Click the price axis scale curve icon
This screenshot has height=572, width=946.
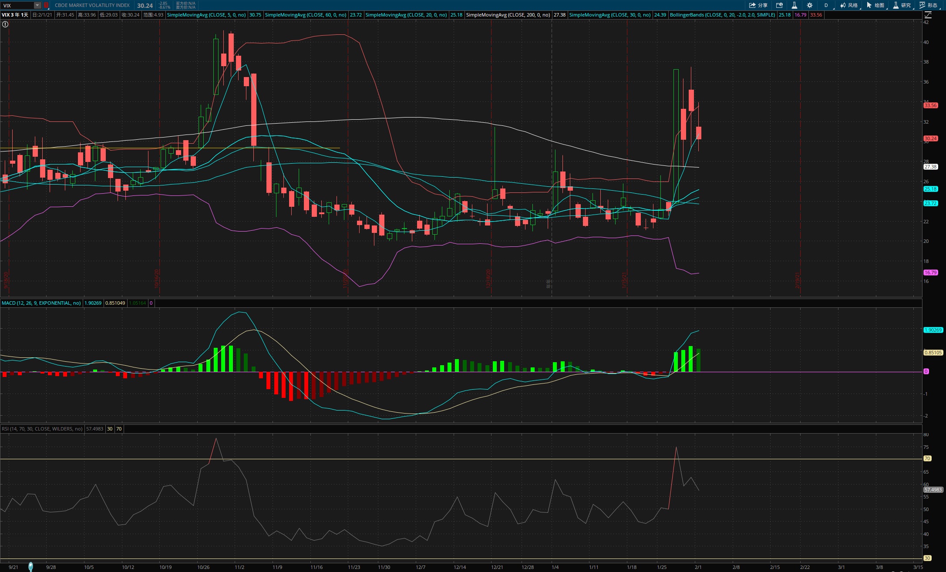928,15
